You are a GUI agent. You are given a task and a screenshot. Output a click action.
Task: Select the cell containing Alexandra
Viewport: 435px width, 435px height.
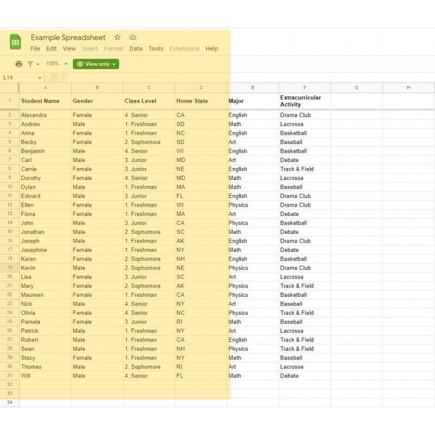coord(45,115)
